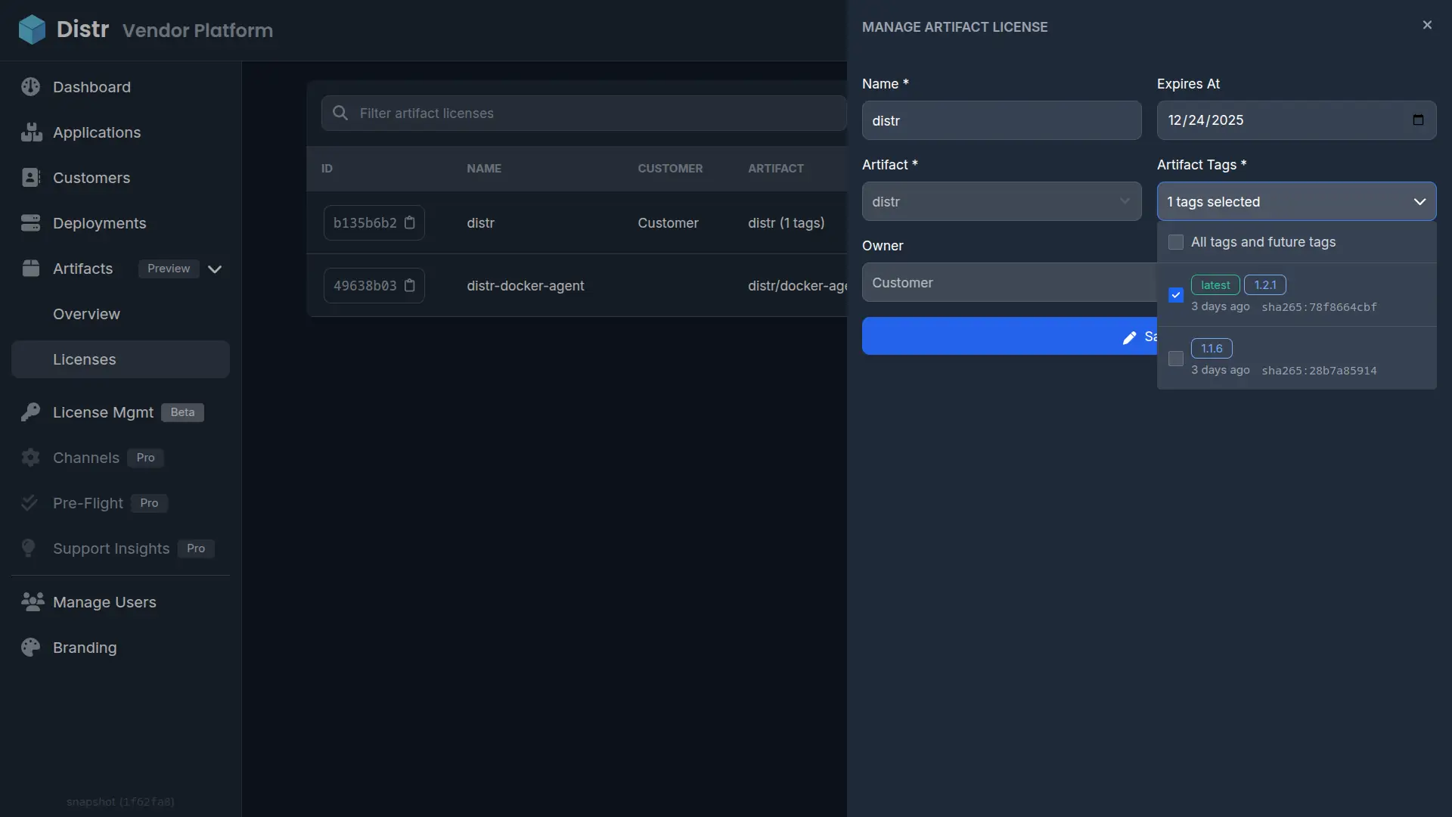Select the Applications icon in sidebar
1452x817 pixels.
(x=30, y=132)
